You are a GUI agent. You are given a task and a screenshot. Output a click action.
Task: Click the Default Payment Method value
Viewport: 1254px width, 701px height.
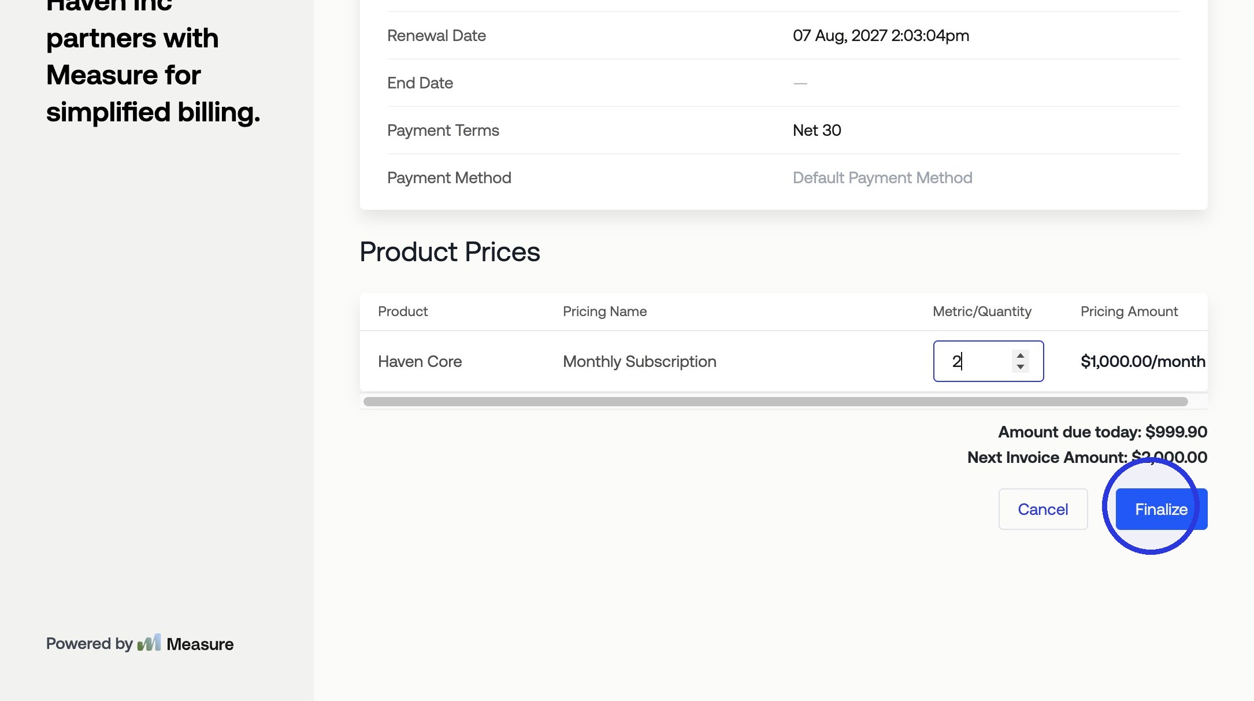[882, 177]
